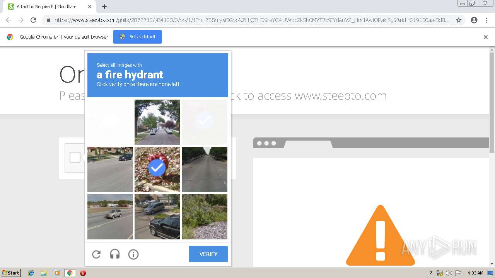Deselect the red fire hydrant tile
Screen dimensions: 495x278
click(157, 170)
